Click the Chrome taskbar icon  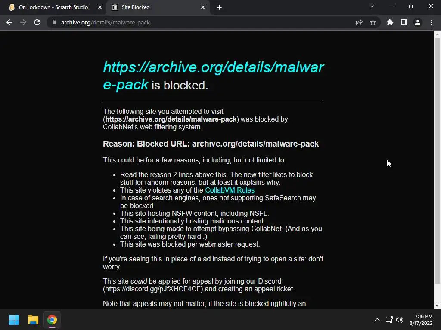coord(52,320)
